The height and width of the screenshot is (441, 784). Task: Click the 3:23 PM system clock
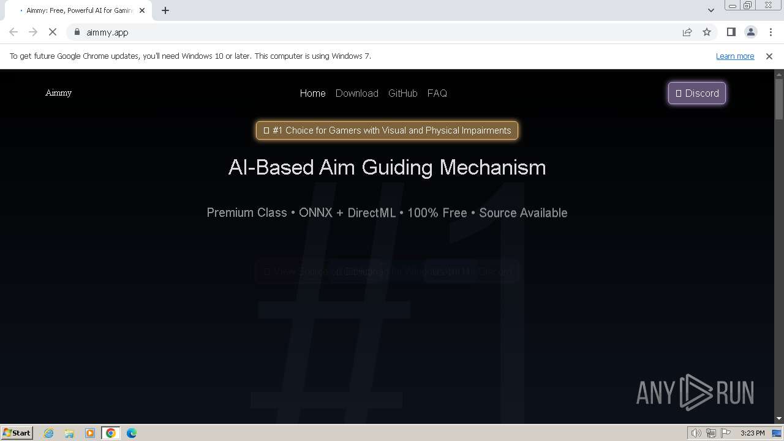[x=752, y=433]
